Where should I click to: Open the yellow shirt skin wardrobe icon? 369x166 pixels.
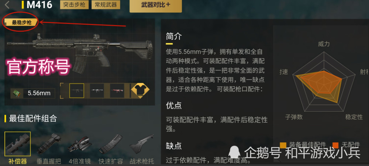(x=140, y=90)
